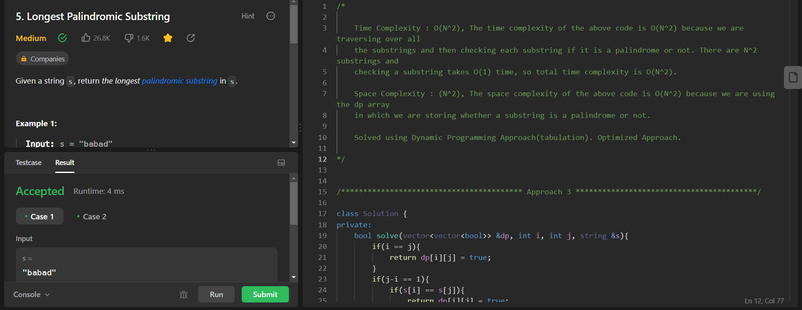Open the palindromic substring link
This screenshot has width=802, height=310.
coord(179,81)
